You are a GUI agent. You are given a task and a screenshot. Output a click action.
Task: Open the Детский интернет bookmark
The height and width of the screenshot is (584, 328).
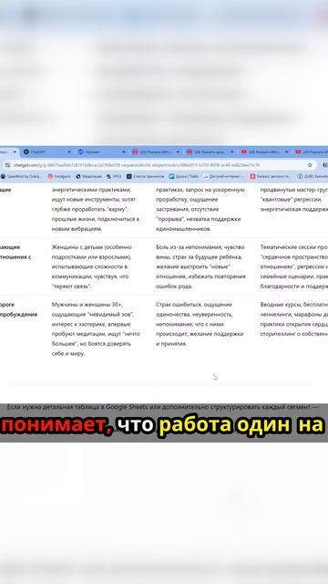(x=224, y=176)
